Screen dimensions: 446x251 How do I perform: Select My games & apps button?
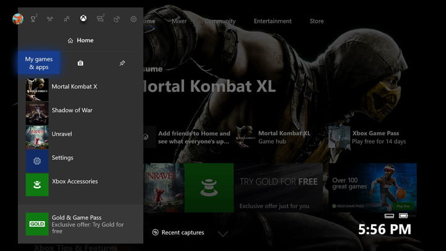click(39, 63)
